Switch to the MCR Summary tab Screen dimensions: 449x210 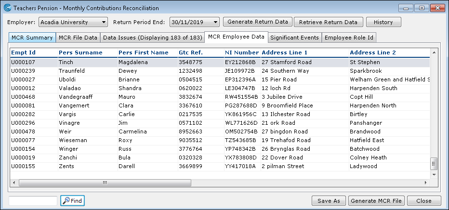click(x=32, y=38)
